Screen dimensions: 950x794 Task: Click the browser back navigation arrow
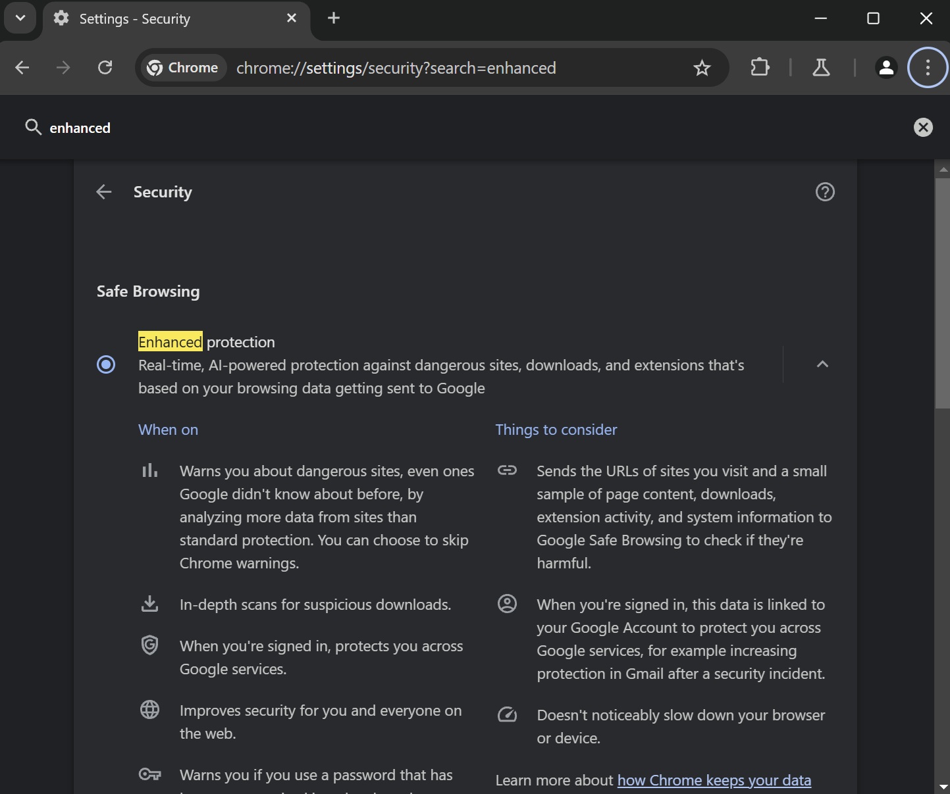(22, 68)
